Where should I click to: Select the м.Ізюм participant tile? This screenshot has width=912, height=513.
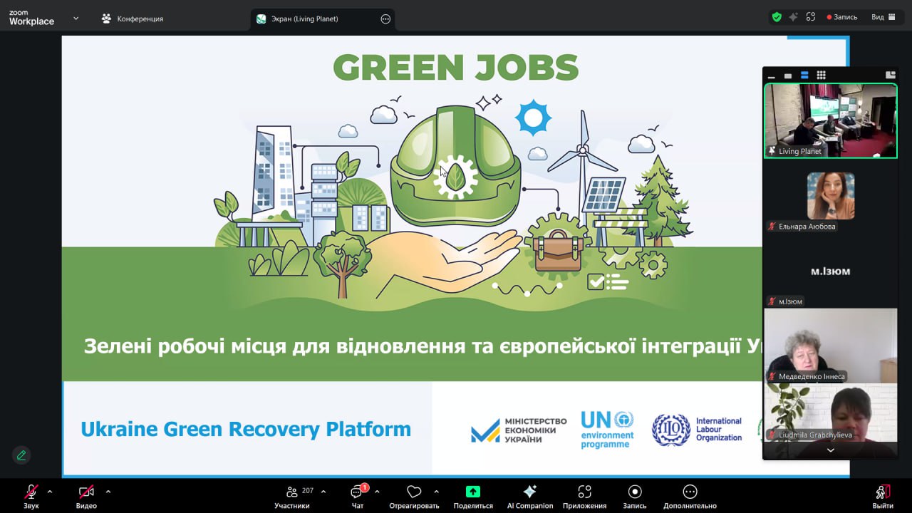tap(831, 270)
